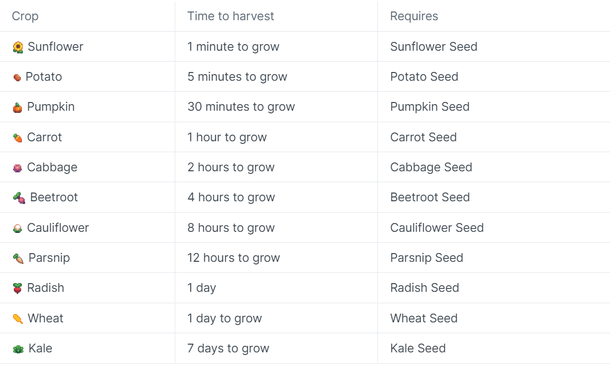Select the purple Cabbage icon
Viewport: 610px width, 366px height.
click(x=17, y=168)
